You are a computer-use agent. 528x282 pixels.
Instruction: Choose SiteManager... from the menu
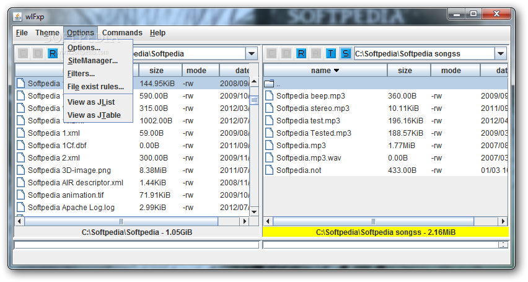pyautogui.click(x=99, y=61)
